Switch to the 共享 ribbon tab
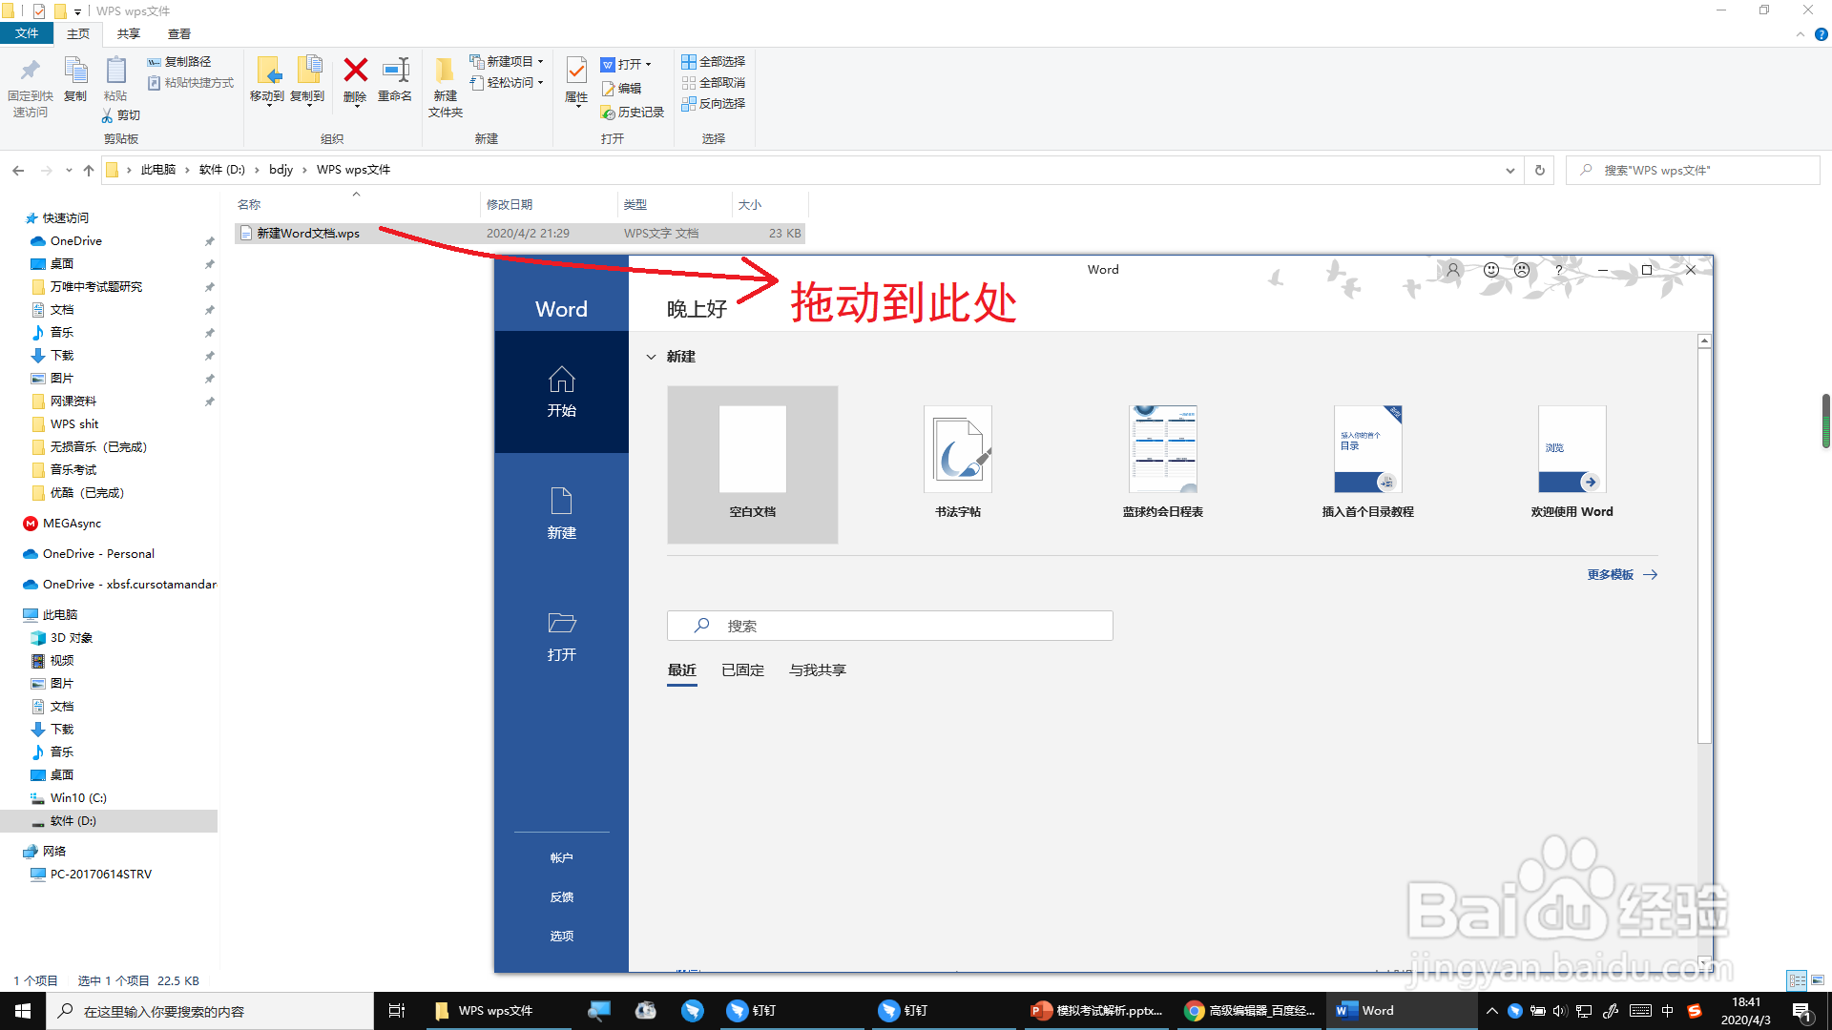This screenshot has width=1832, height=1030. pos(129,33)
